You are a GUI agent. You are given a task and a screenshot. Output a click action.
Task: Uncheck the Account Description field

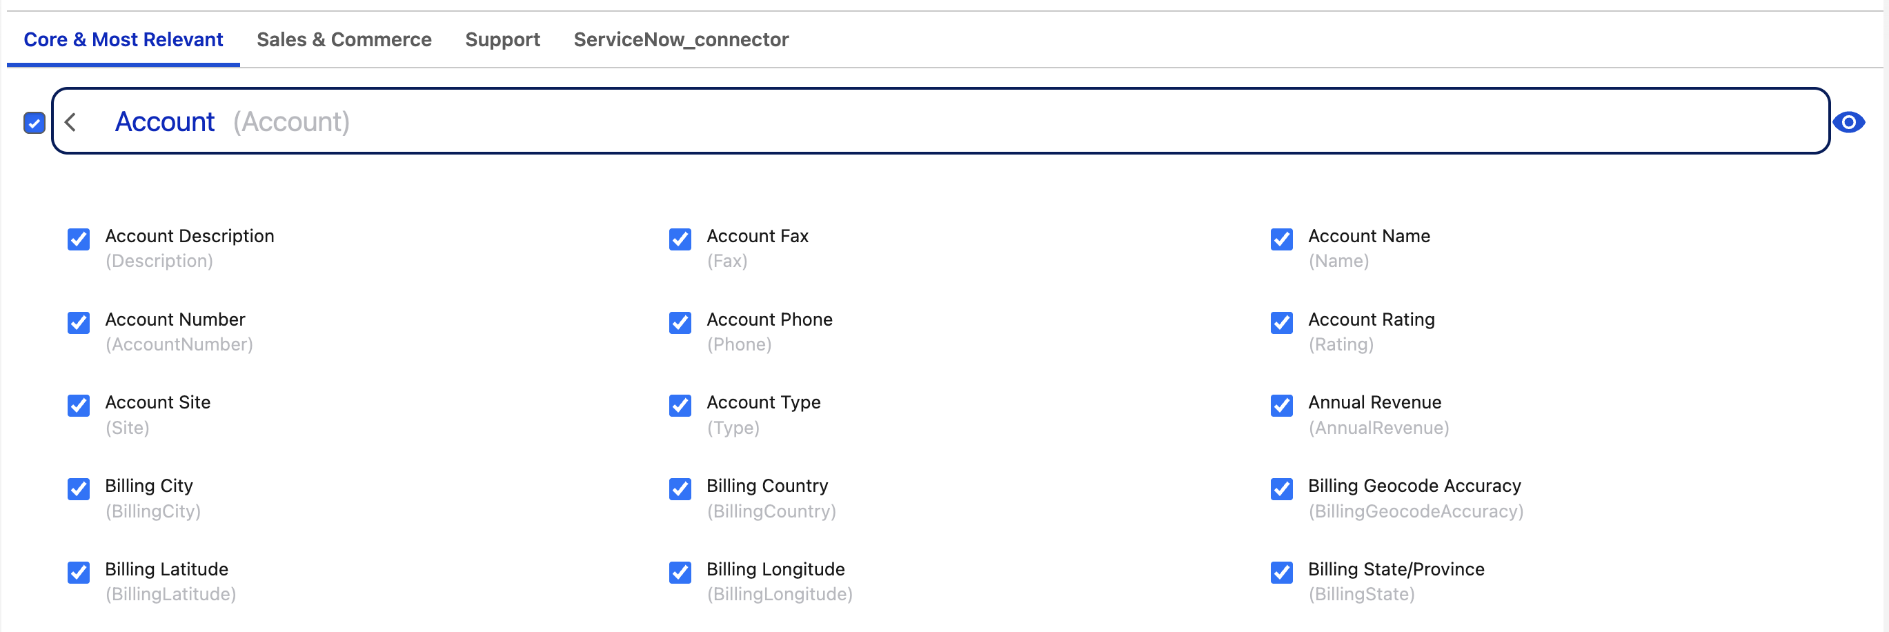click(x=79, y=239)
